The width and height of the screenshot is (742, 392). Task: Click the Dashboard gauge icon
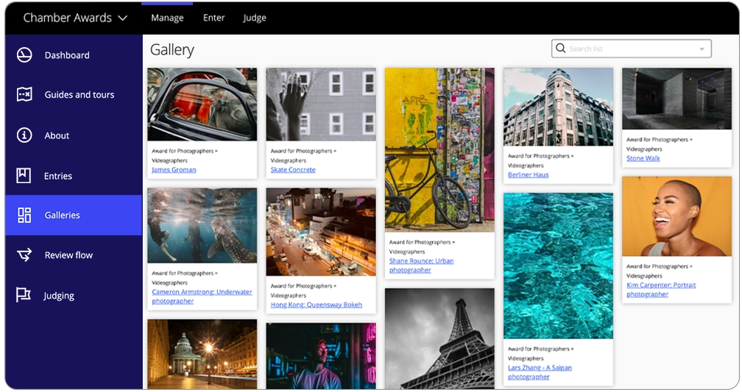click(24, 55)
